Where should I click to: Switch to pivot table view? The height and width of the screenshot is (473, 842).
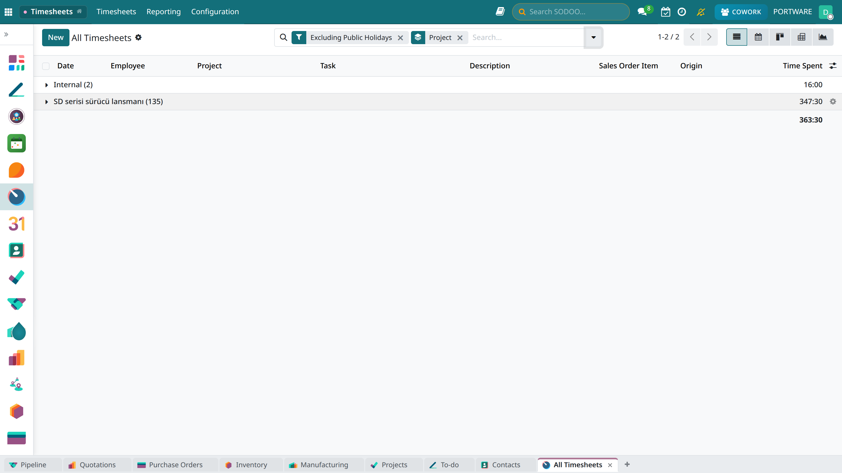coord(801,37)
